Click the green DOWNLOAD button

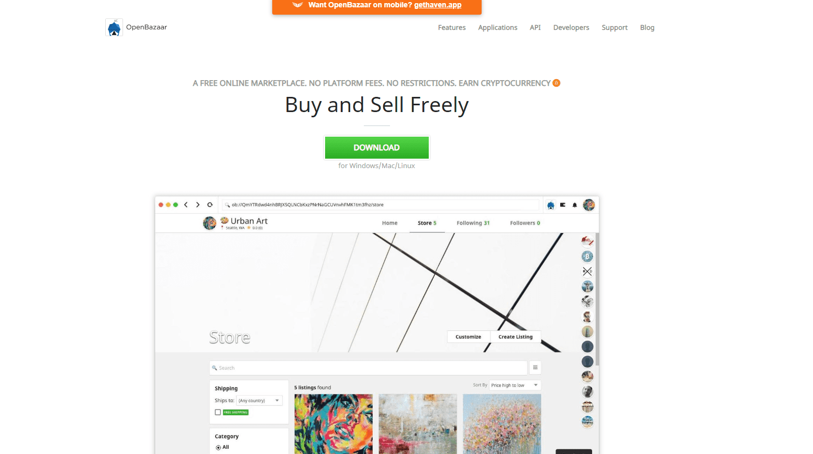[377, 148]
